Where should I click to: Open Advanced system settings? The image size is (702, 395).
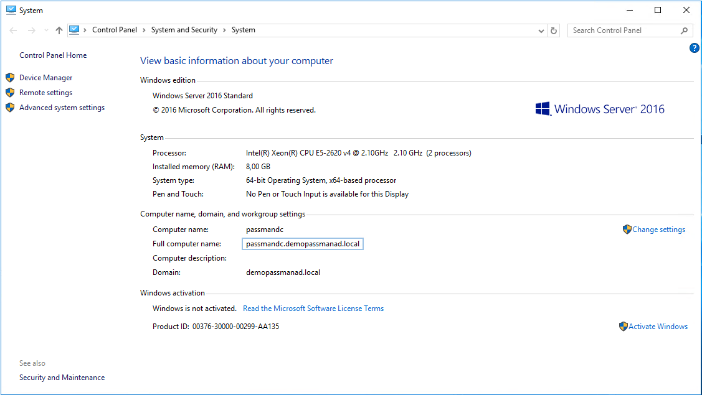tap(62, 108)
